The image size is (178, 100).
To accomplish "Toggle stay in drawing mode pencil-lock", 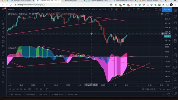I will pyautogui.click(x=3, y=67).
